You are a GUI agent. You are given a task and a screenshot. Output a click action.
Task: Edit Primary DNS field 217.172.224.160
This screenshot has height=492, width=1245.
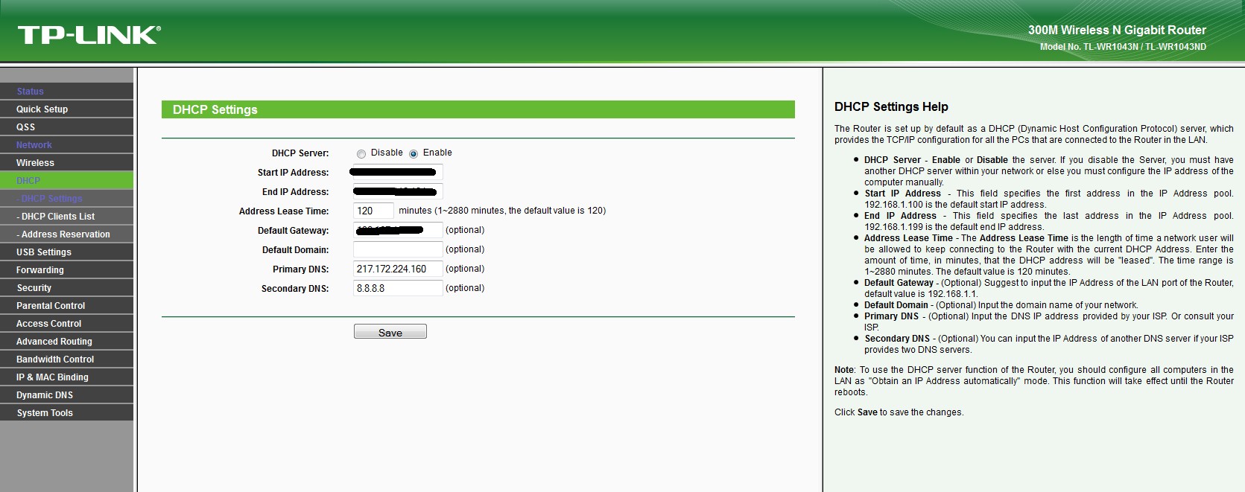click(398, 269)
